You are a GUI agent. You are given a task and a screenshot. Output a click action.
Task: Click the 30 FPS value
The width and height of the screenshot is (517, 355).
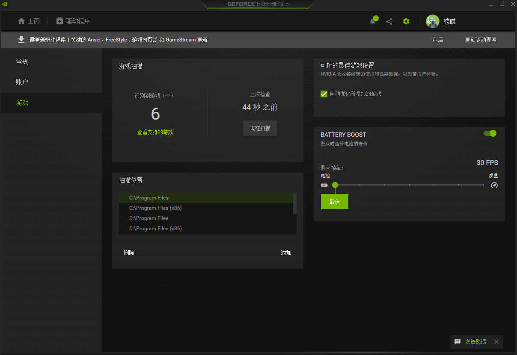pyautogui.click(x=487, y=163)
